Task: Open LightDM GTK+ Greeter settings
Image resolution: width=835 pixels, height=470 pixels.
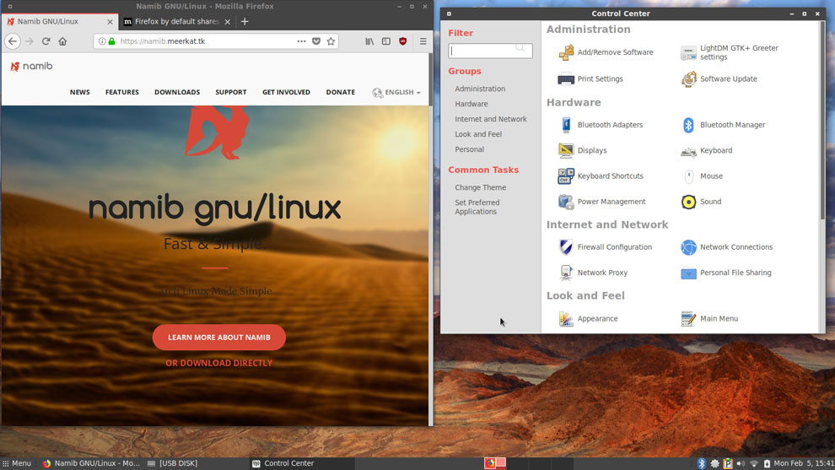Action: [730, 52]
